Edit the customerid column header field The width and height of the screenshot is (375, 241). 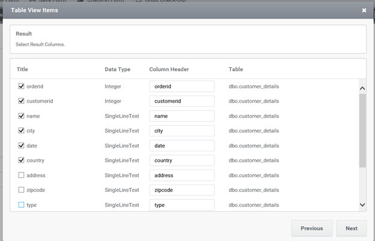(181, 102)
